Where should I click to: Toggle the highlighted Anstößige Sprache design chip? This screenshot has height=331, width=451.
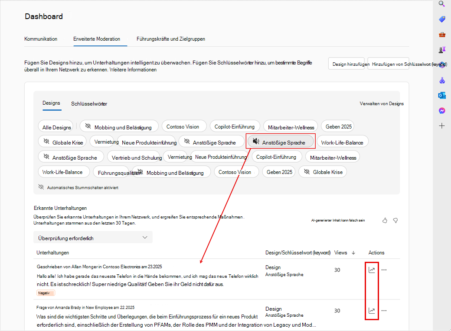280,142
